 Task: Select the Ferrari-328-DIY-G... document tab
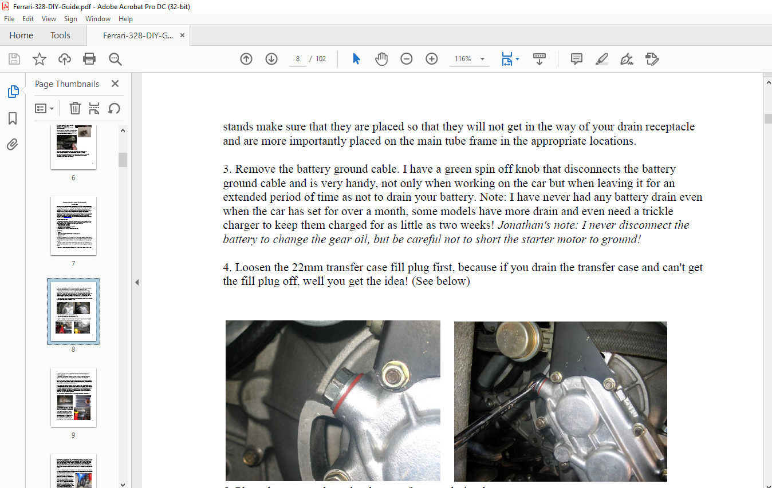[138, 35]
